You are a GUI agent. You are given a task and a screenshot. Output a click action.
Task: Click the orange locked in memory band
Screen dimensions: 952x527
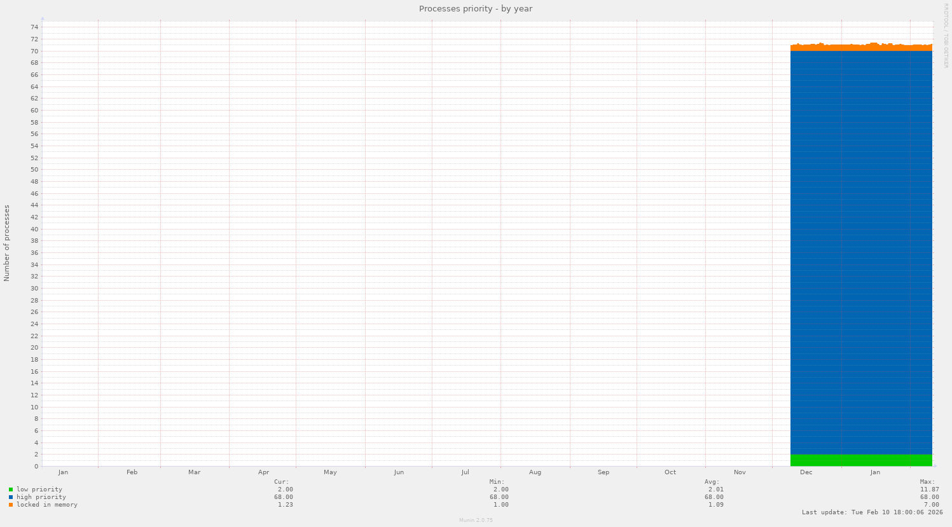[x=861, y=48]
